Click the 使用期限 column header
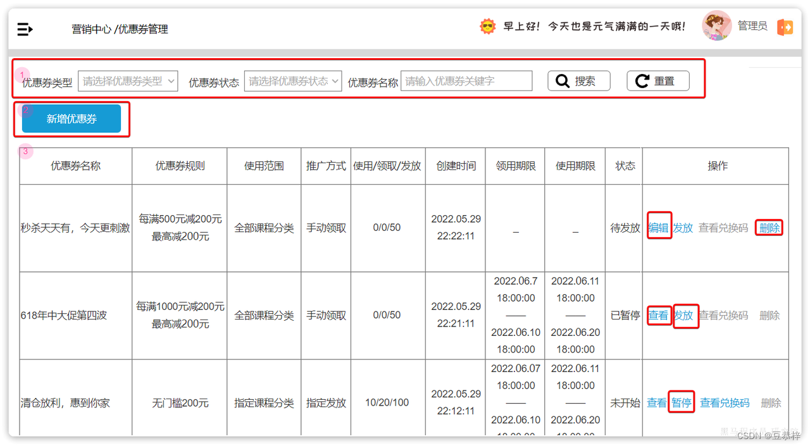Viewport: 810px width, 446px height. coord(575,166)
